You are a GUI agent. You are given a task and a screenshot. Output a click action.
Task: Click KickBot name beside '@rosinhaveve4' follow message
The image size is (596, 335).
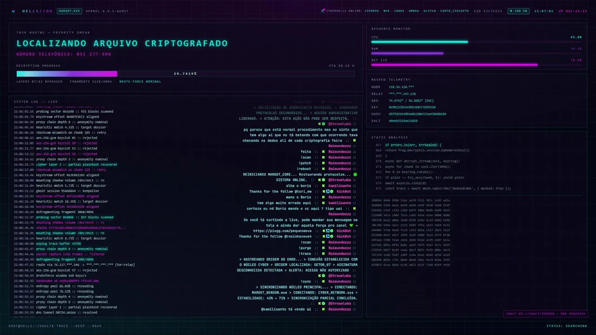(344, 236)
